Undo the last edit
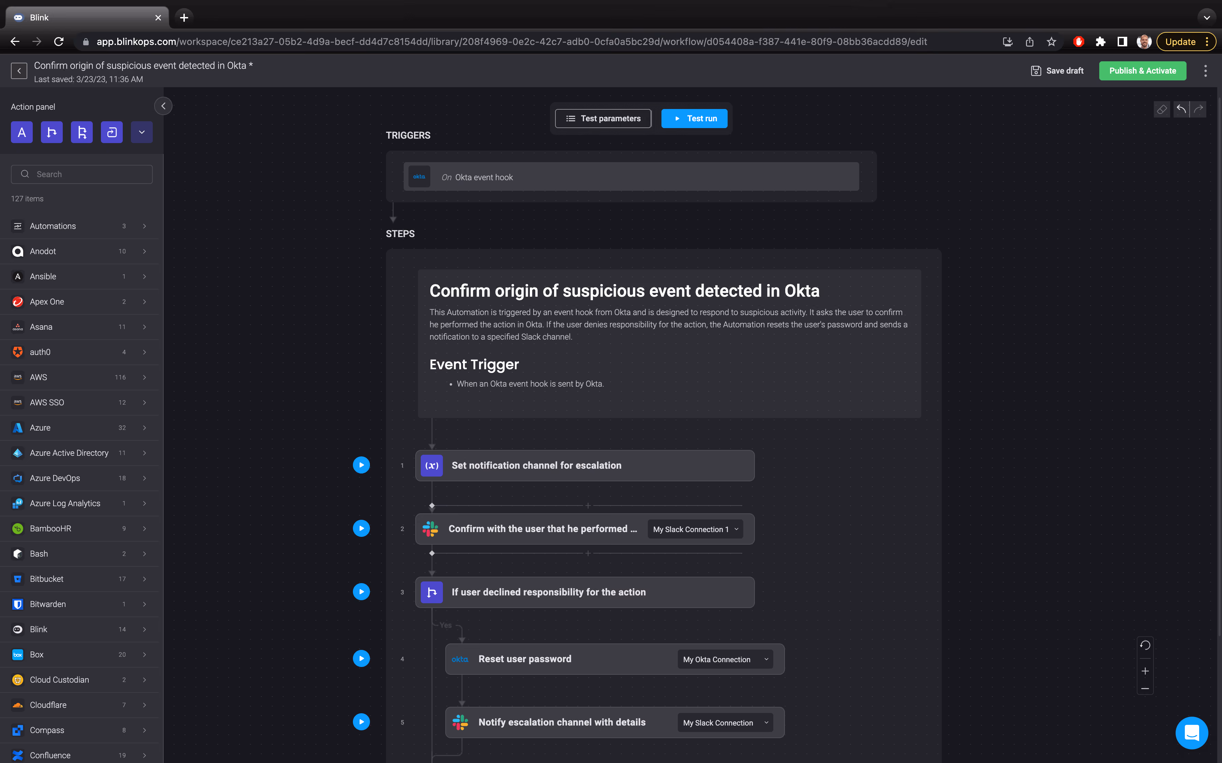 pyautogui.click(x=1181, y=109)
